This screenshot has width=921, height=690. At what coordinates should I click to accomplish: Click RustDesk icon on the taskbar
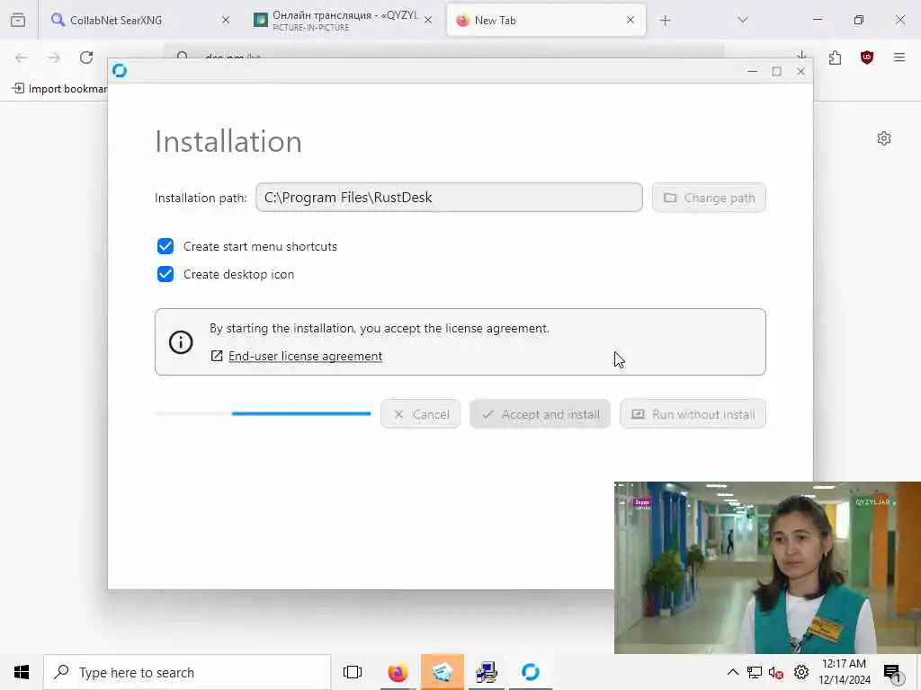(x=531, y=672)
